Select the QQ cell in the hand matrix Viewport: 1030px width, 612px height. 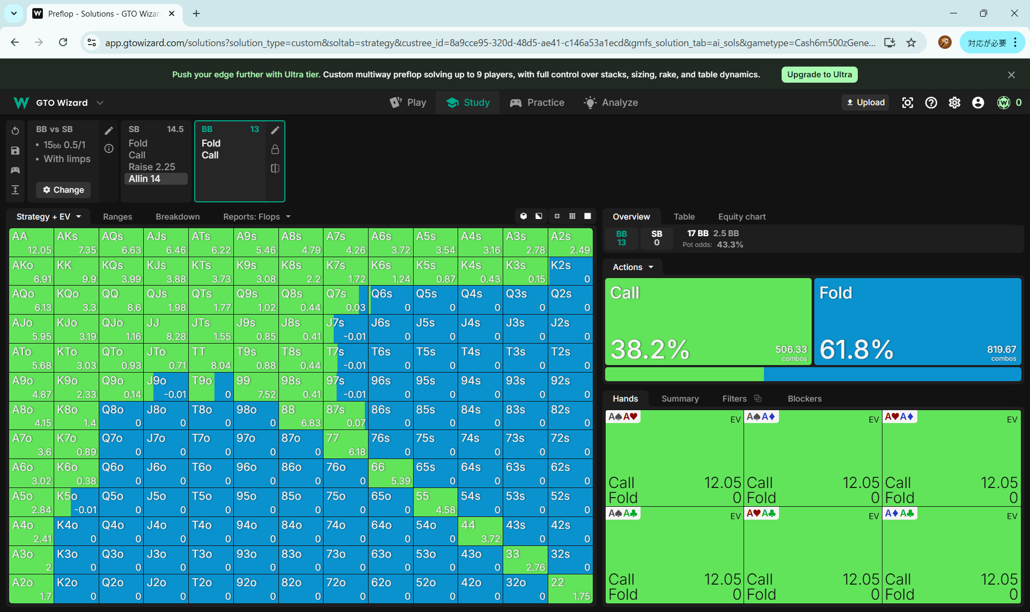click(x=121, y=300)
